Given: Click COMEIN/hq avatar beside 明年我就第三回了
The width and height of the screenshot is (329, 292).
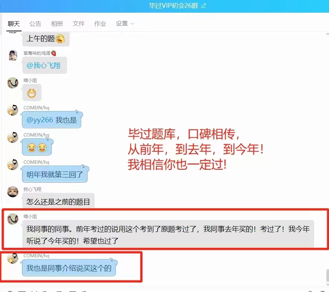Looking at the screenshot, I should pos(13,164).
